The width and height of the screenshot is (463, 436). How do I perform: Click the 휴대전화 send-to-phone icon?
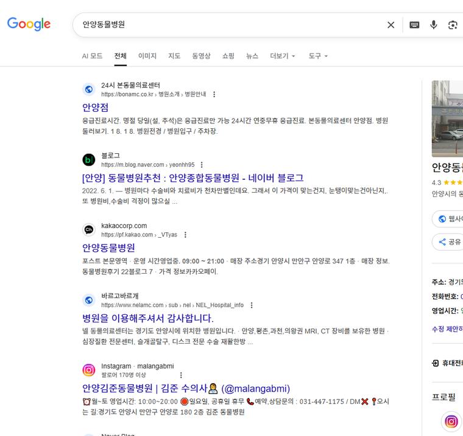point(435,363)
